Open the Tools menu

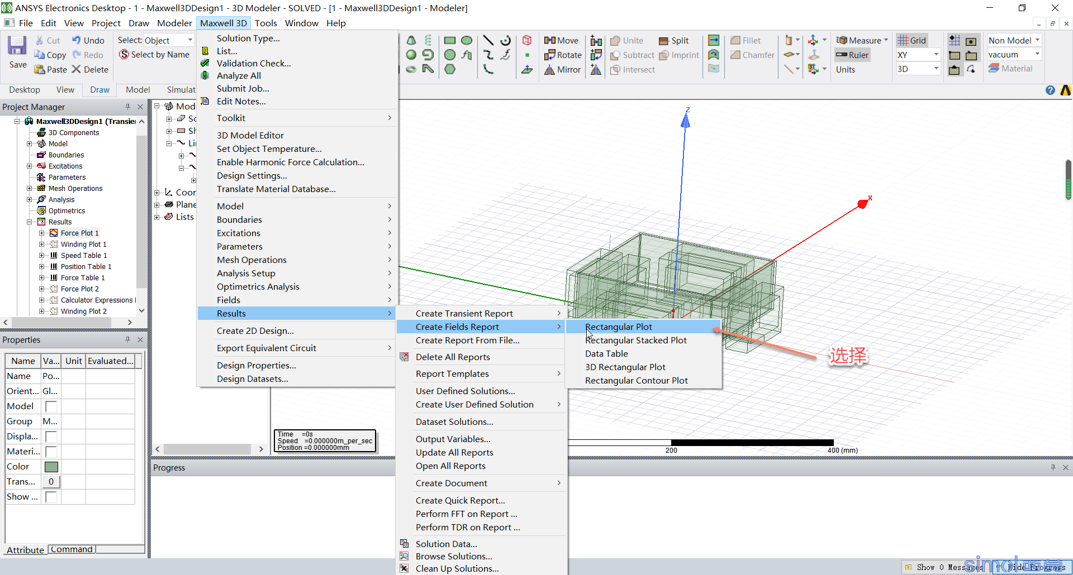tap(266, 23)
